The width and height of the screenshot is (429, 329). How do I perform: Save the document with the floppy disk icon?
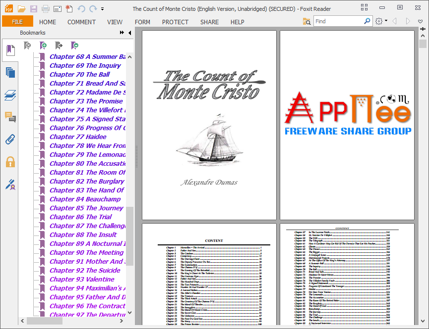click(x=34, y=9)
